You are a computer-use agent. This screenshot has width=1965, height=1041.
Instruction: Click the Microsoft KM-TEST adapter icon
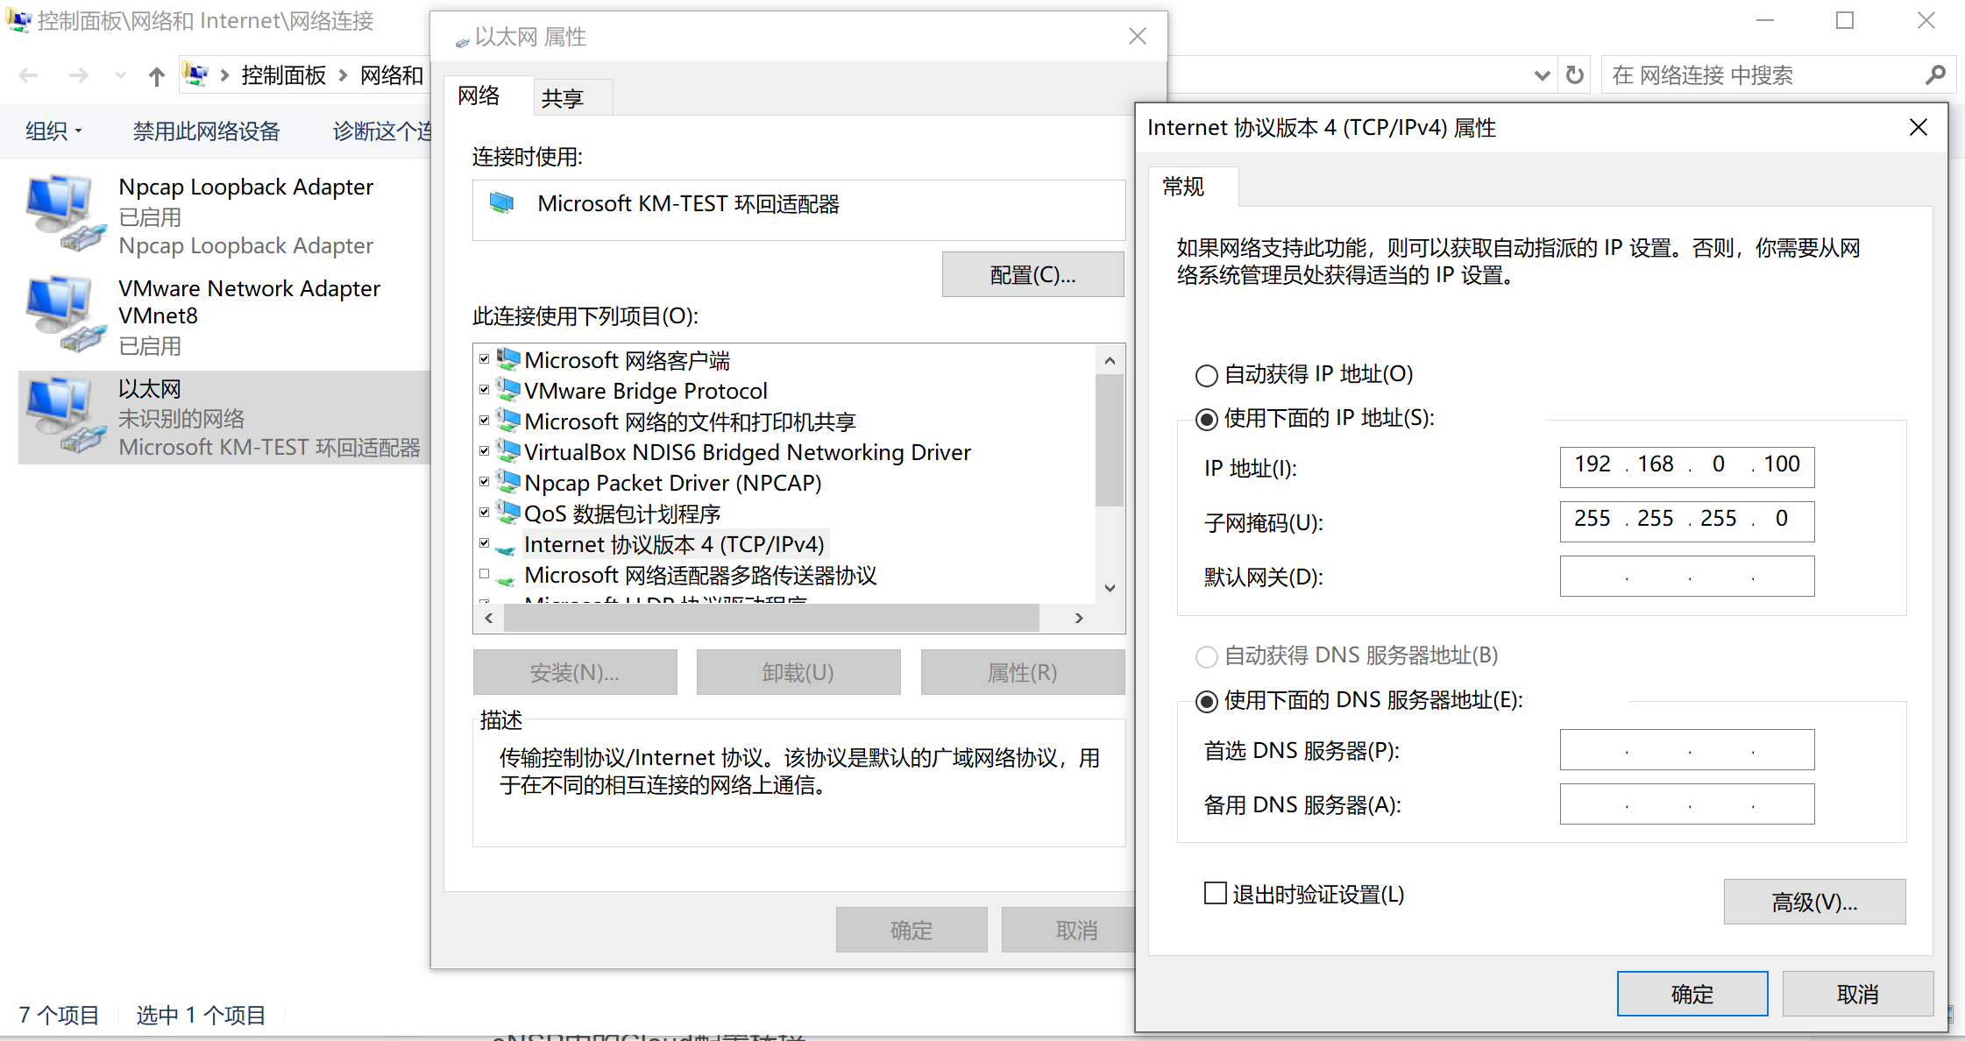(x=501, y=203)
